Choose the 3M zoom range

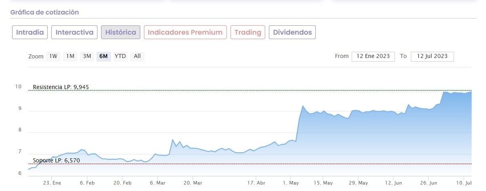coord(87,56)
